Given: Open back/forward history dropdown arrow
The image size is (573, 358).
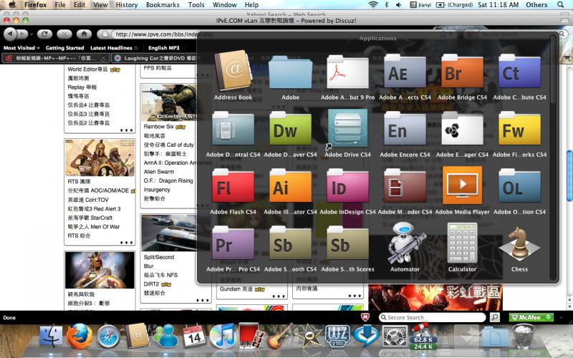Looking at the screenshot, I should click(x=32, y=34).
